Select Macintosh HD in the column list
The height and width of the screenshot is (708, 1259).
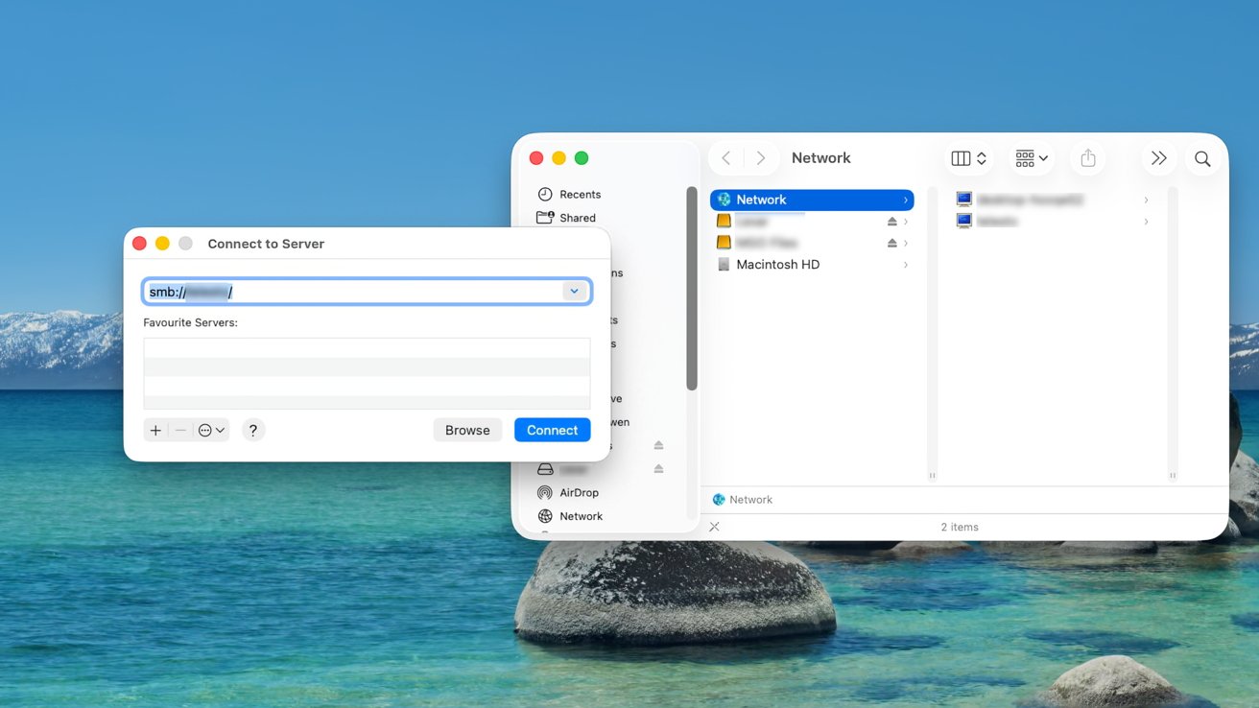[777, 265]
